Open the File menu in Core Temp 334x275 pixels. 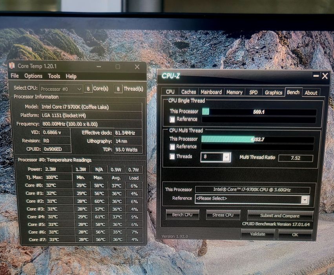(x=15, y=76)
